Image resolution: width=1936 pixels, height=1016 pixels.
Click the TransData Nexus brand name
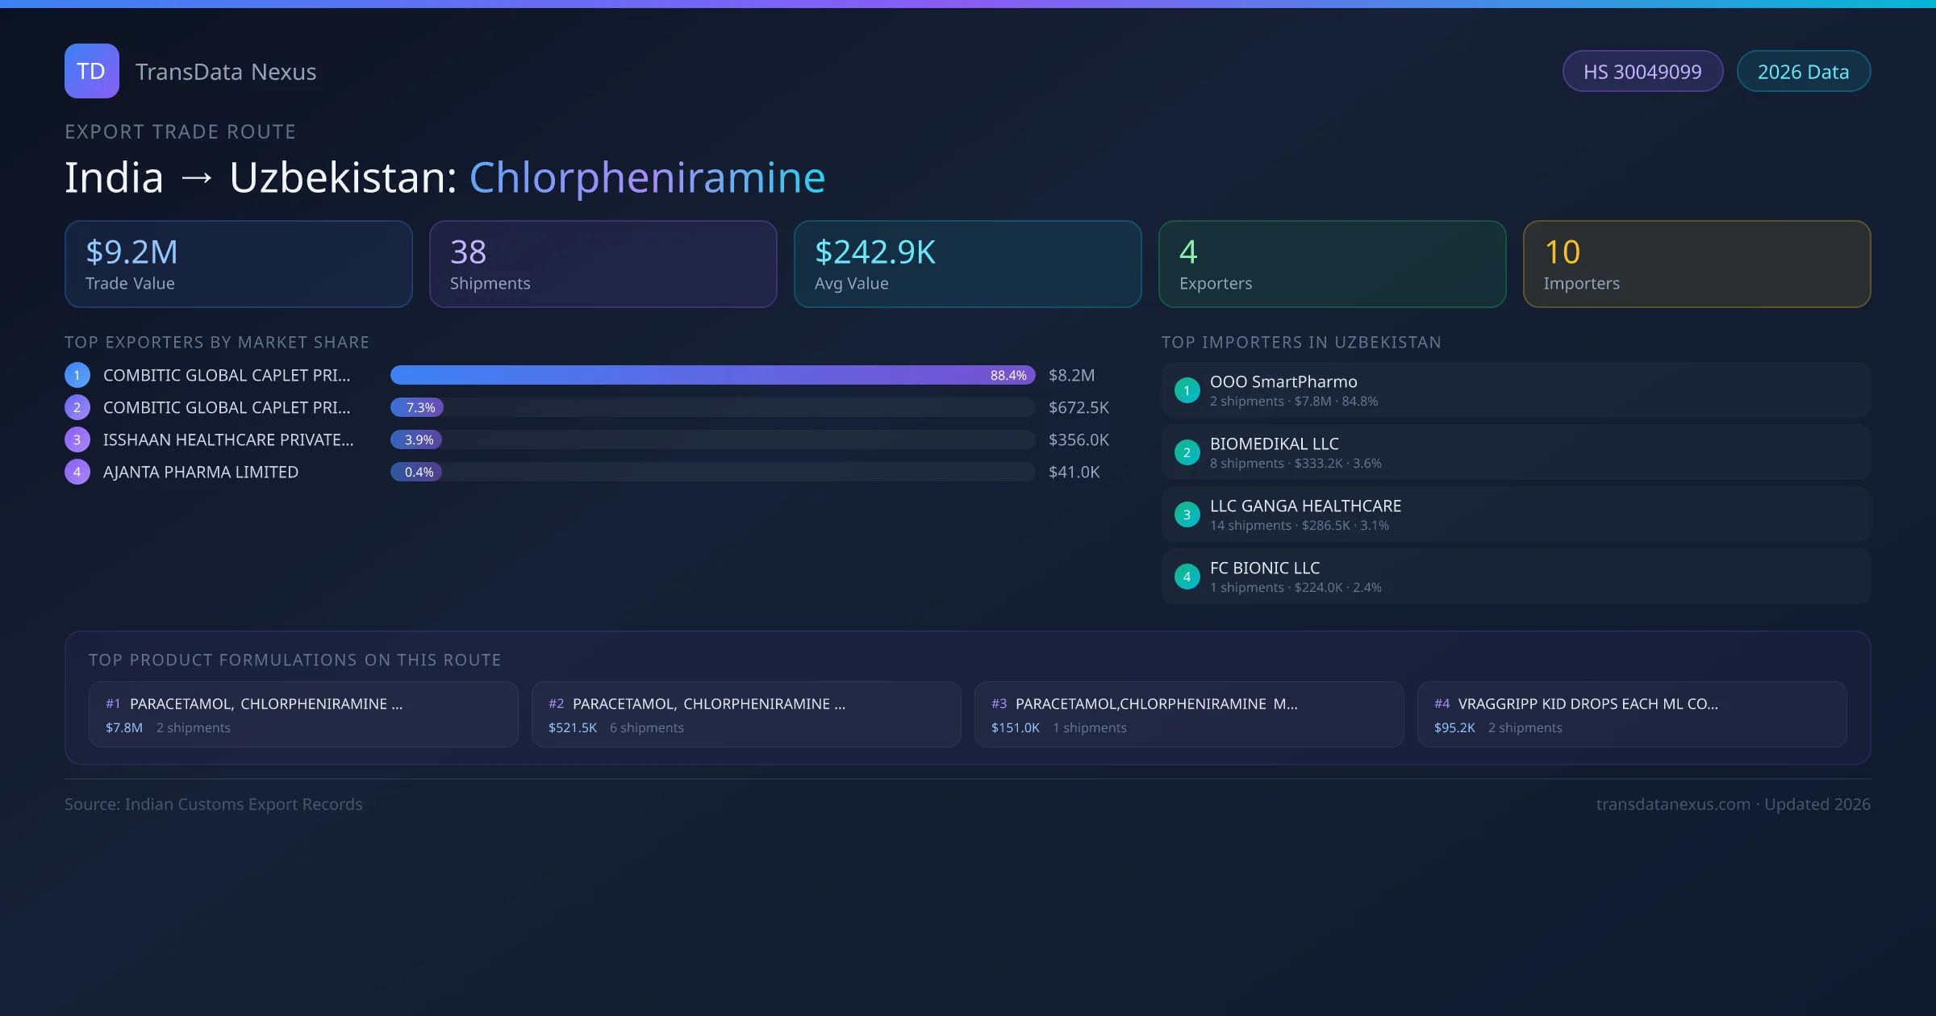226,72
